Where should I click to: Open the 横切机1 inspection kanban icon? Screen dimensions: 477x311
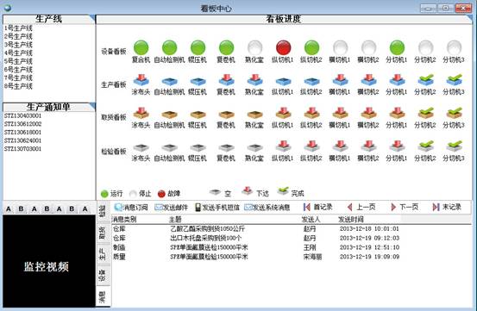340,146
